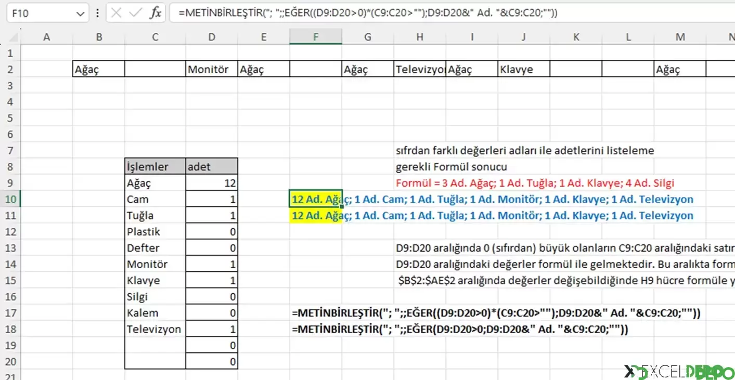
Task: Select column K header
Action: click(576, 37)
